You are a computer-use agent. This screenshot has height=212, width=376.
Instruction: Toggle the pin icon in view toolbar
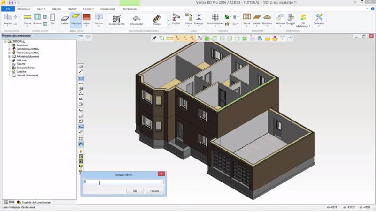154,38
